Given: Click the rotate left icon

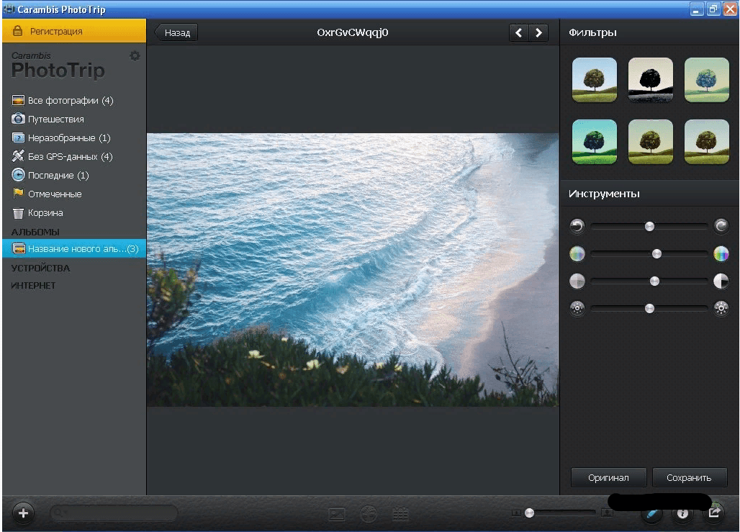Looking at the screenshot, I should [x=577, y=227].
